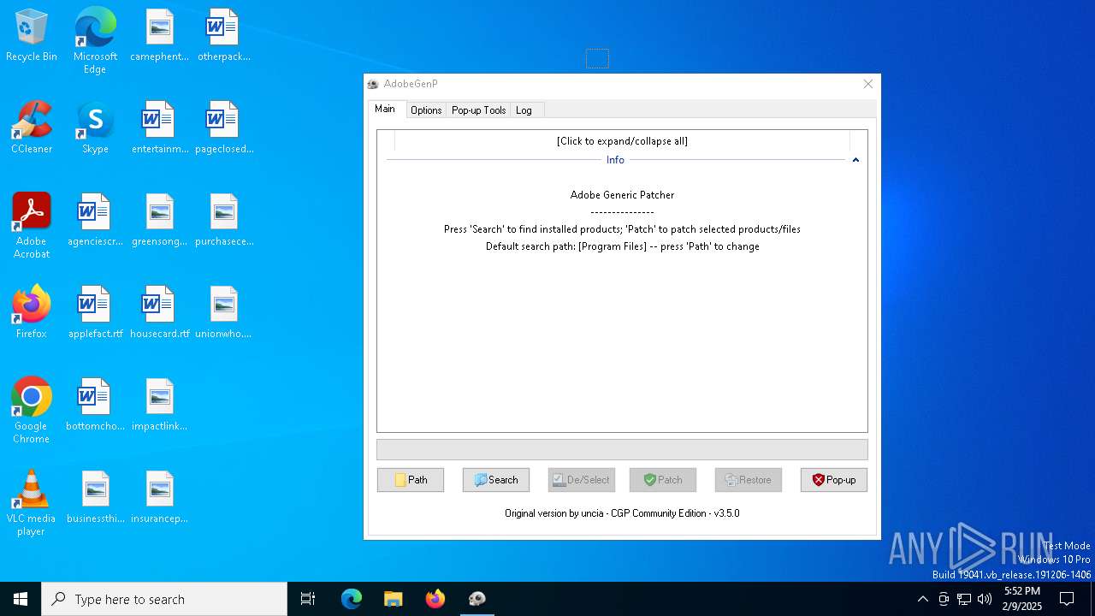Screen dimensions: 1095x616
Task: Select the entertainm Word document icon
Action: point(159,127)
